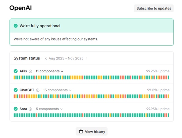182x138 pixels.
Task: Click the APIs row label
Action: pos(23,71)
